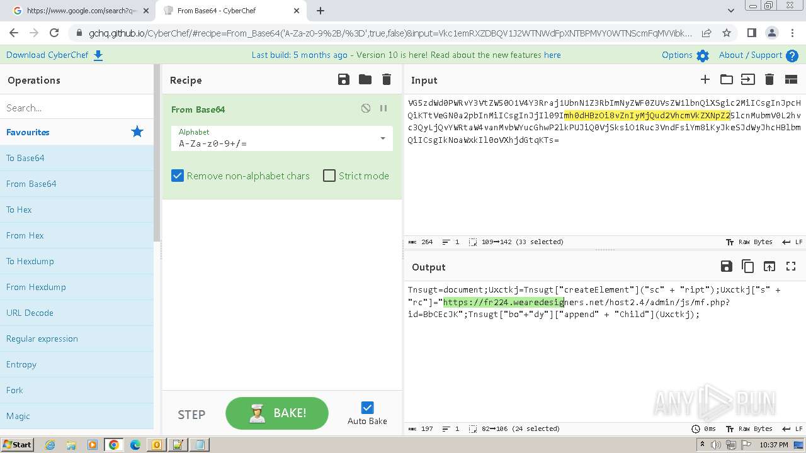Open Chrome profile avatar

tap(771, 33)
